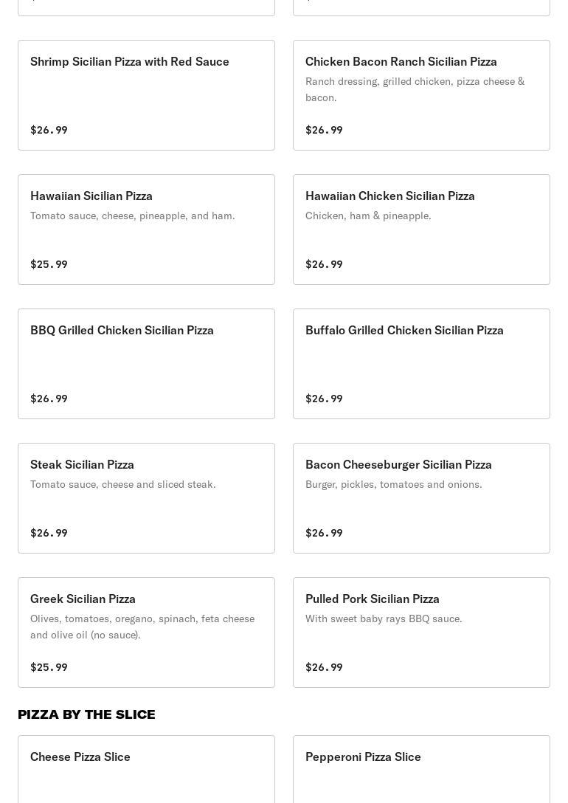Image resolution: width=568 pixels, height=803 pixels.
Task: Pick the Pepperoni Pizza Slice card
Action: 421,768
